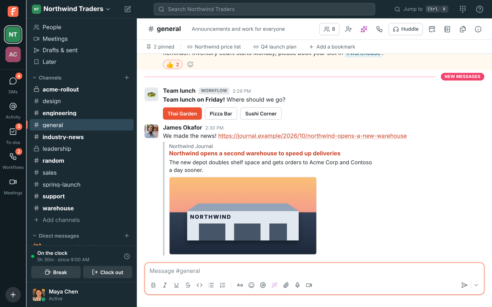Toggle the thumbs up reaction with count 2
This screenshot has height=307, width=492.
(173, 64)
